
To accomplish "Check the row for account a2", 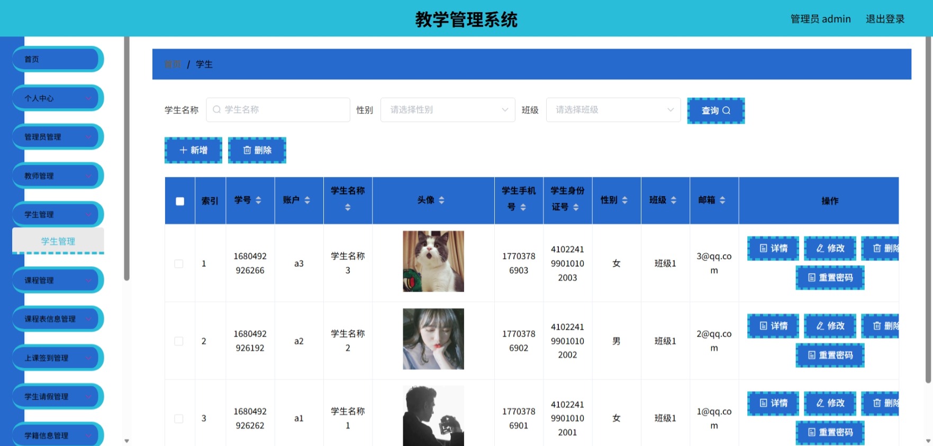I will point(179,341).
